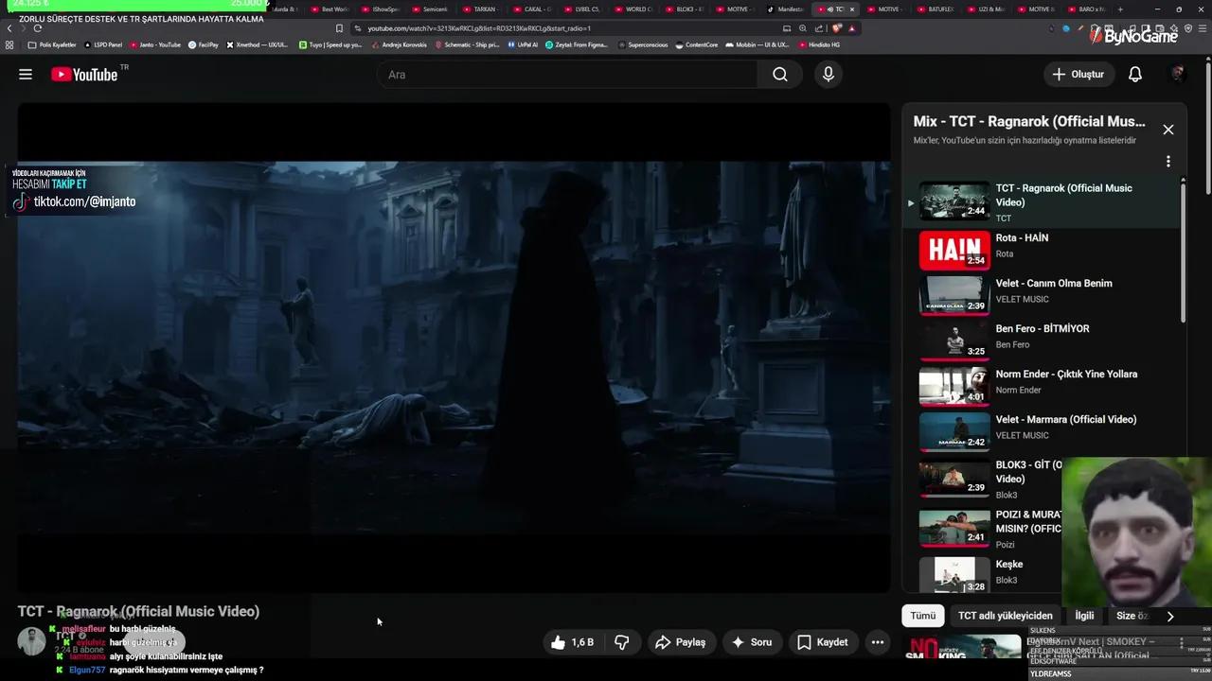Open the FaciPay bookmark

click(203, 44)
